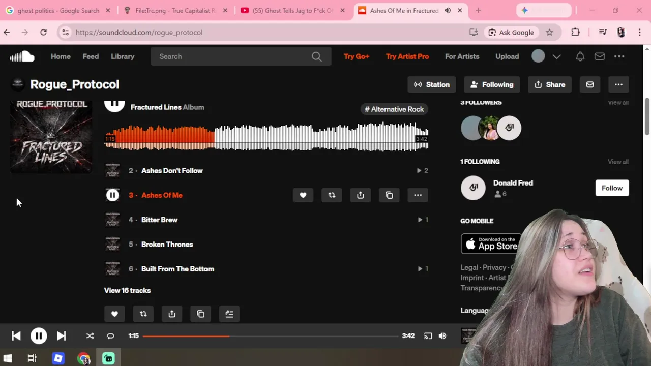
Task: Click the Try Artist Pro link
Action: pyautogui.click(x=407, y=56)
